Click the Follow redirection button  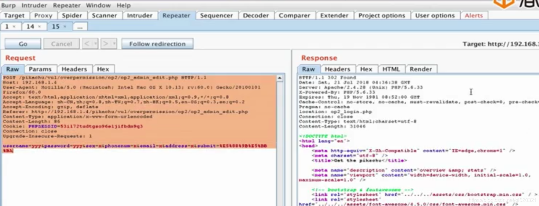157,44
